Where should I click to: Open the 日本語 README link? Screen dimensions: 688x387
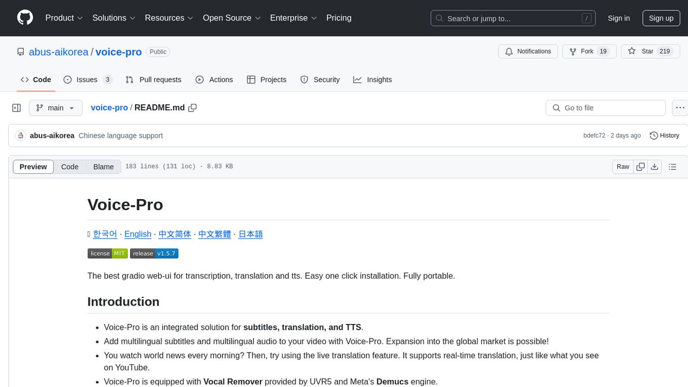(x=250, y=234)
